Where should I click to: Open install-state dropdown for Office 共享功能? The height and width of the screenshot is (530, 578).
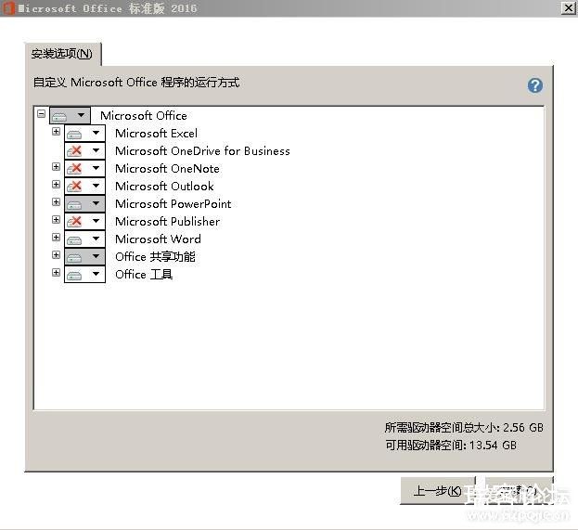click(x=84, y=257)
